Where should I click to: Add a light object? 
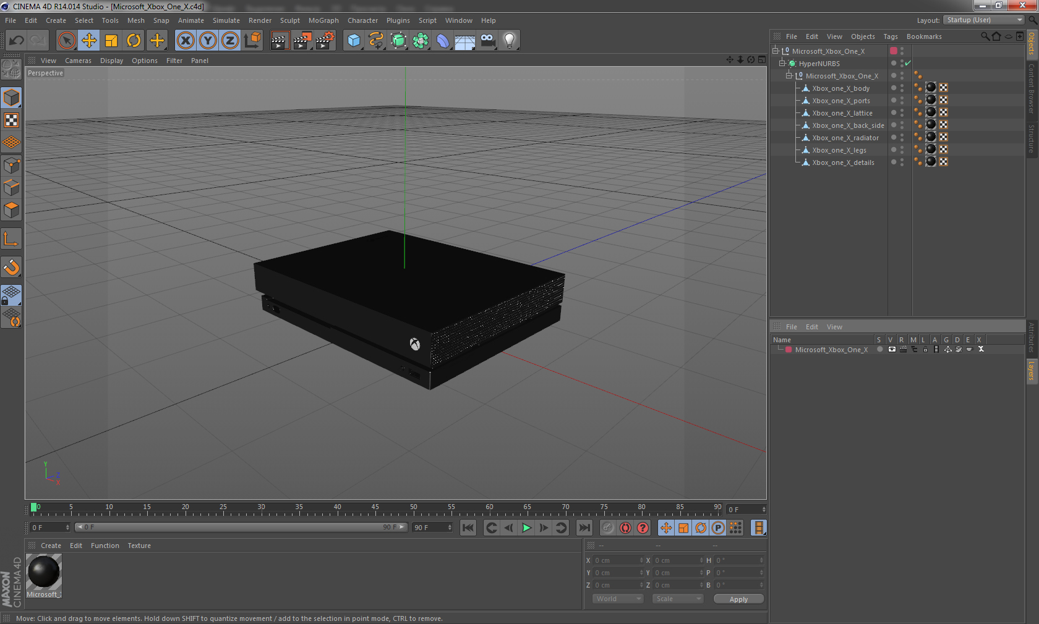coord(510,41)
